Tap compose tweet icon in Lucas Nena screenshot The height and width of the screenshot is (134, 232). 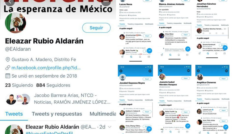pos(149,51)
